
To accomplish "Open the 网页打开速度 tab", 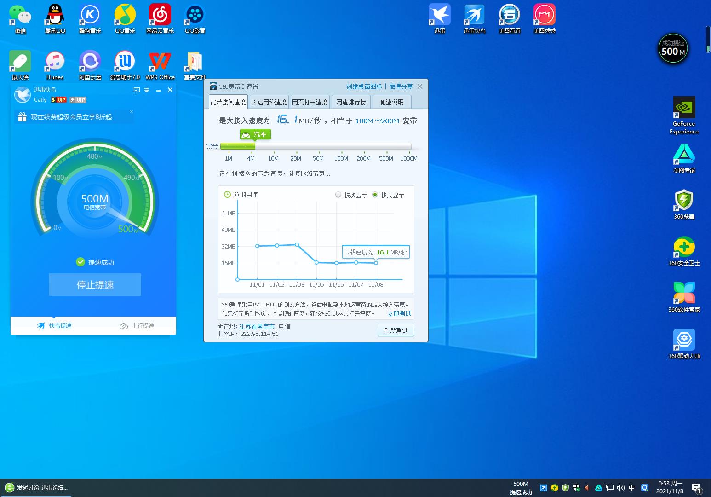I will point(310,102).
